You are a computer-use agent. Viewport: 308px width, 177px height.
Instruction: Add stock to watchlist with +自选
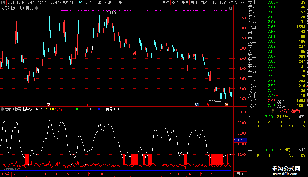232,2
